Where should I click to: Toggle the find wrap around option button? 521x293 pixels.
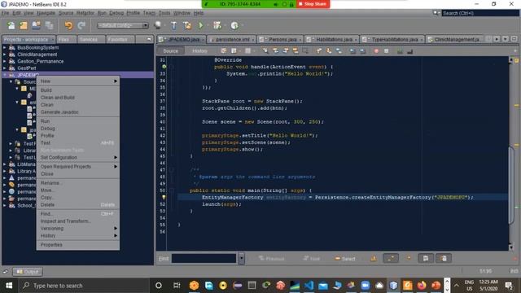[x=443, y=259]
